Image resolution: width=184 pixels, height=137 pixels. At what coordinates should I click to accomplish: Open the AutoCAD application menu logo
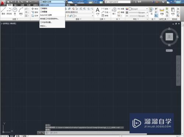click(3, 3)
